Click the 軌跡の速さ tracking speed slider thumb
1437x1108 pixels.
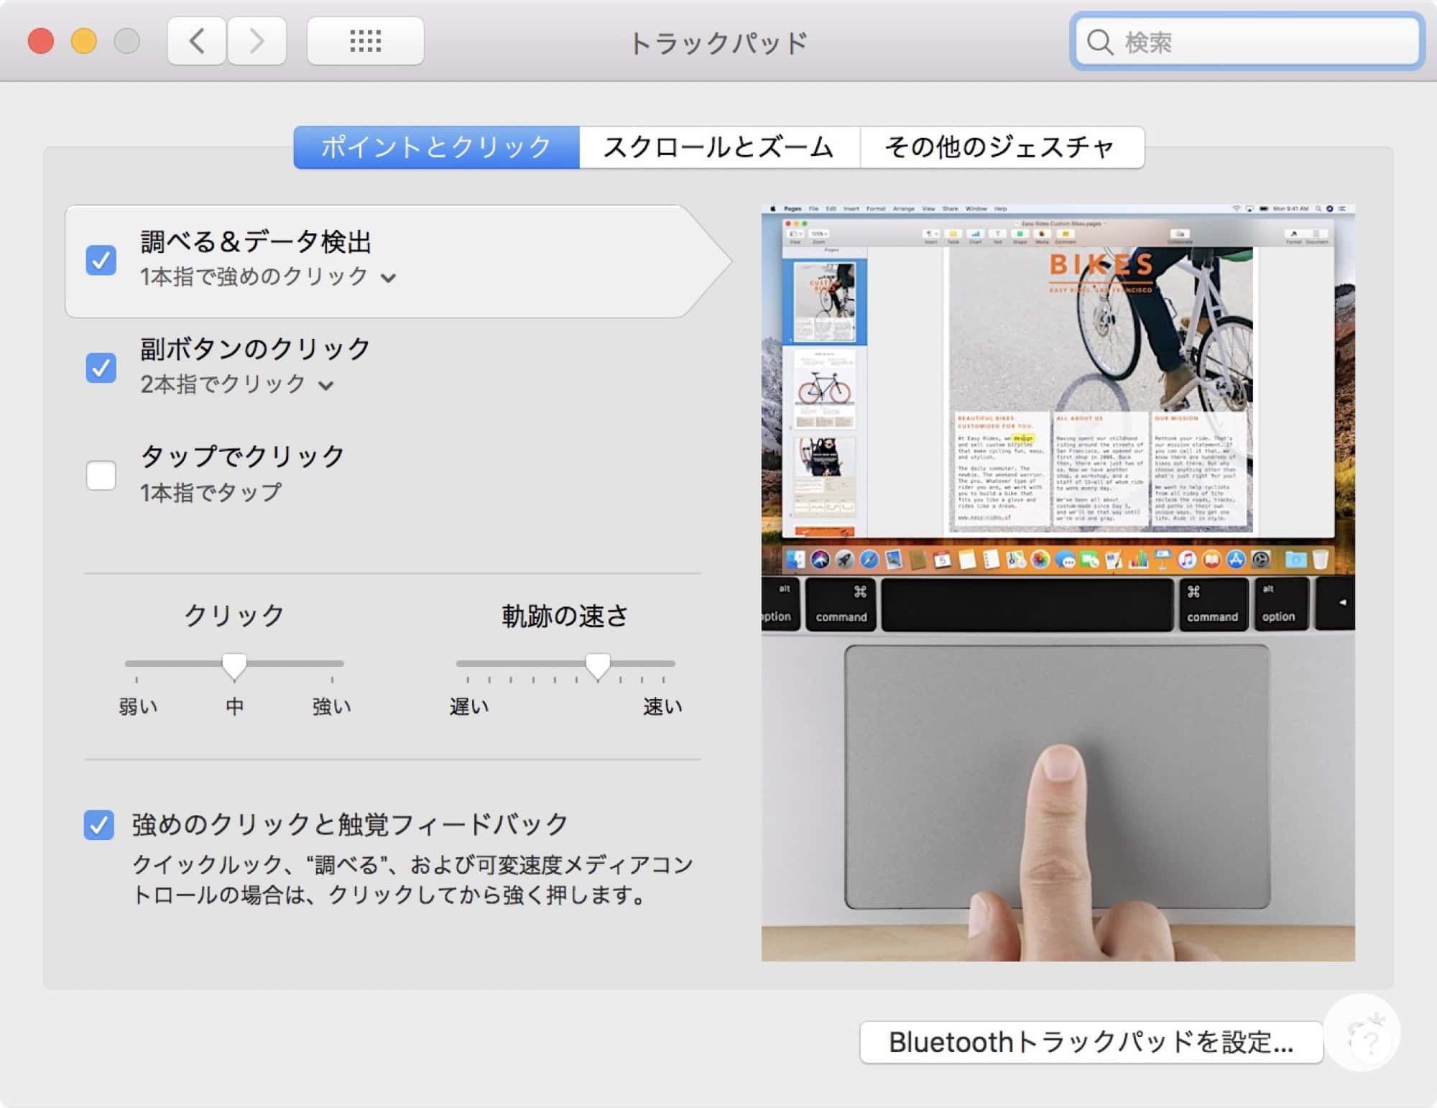point(598,666)
